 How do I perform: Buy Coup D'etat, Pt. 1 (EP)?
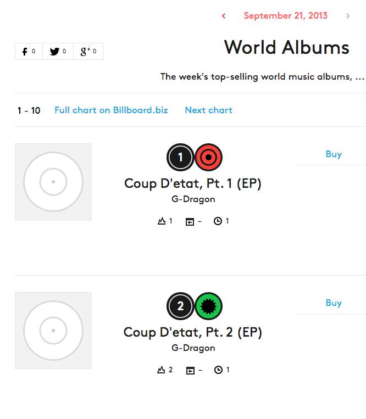click(334, 154)
